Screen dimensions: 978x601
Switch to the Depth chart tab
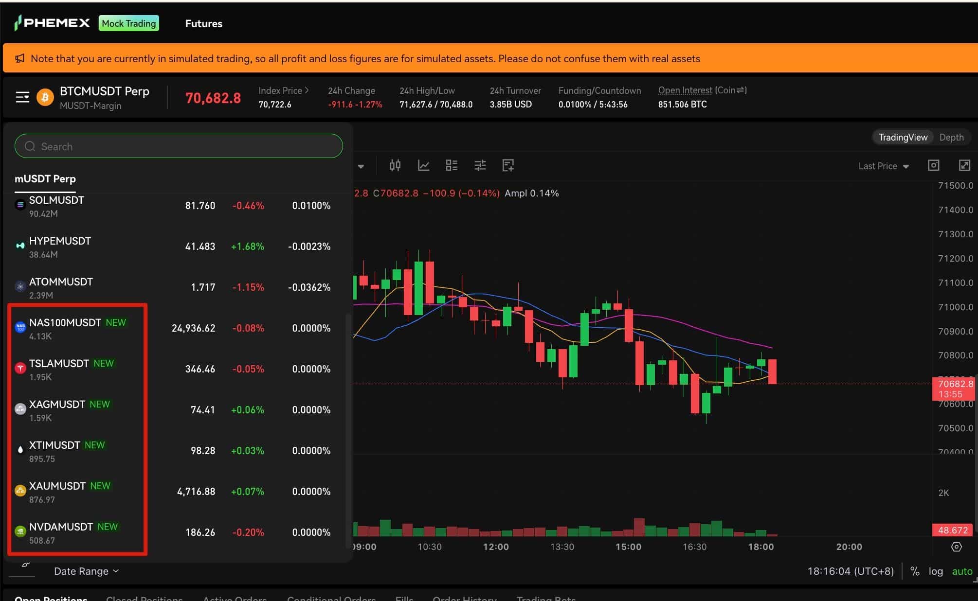[x=951, y=138]
